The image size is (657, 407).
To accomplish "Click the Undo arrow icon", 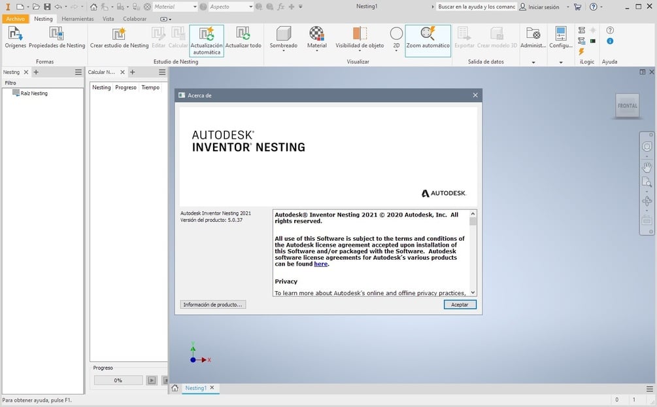I will point(58,7).
